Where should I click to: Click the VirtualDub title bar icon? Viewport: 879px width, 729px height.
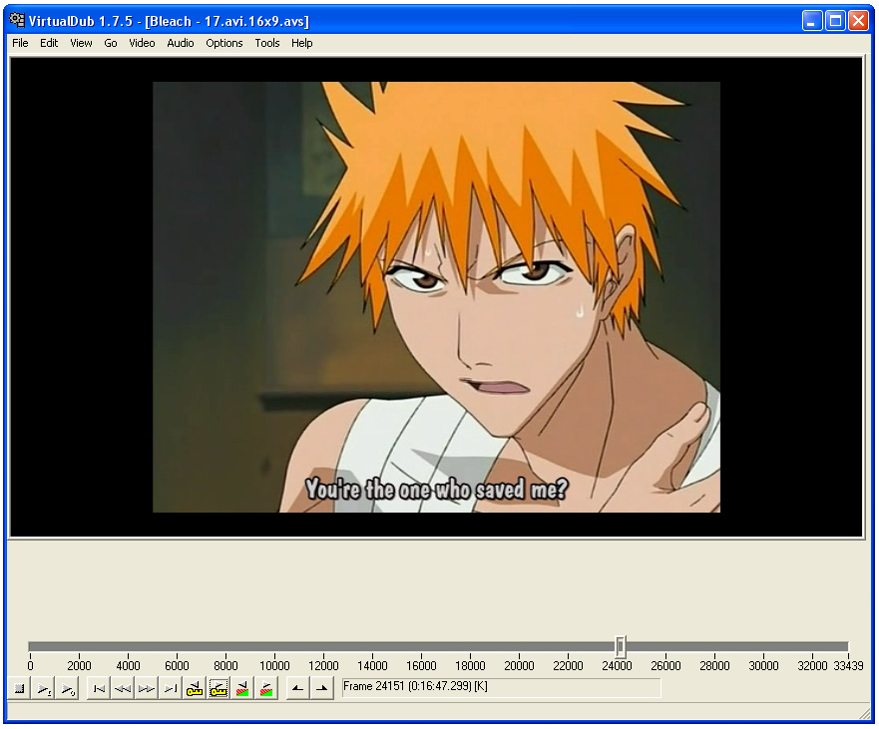[17, 21]
